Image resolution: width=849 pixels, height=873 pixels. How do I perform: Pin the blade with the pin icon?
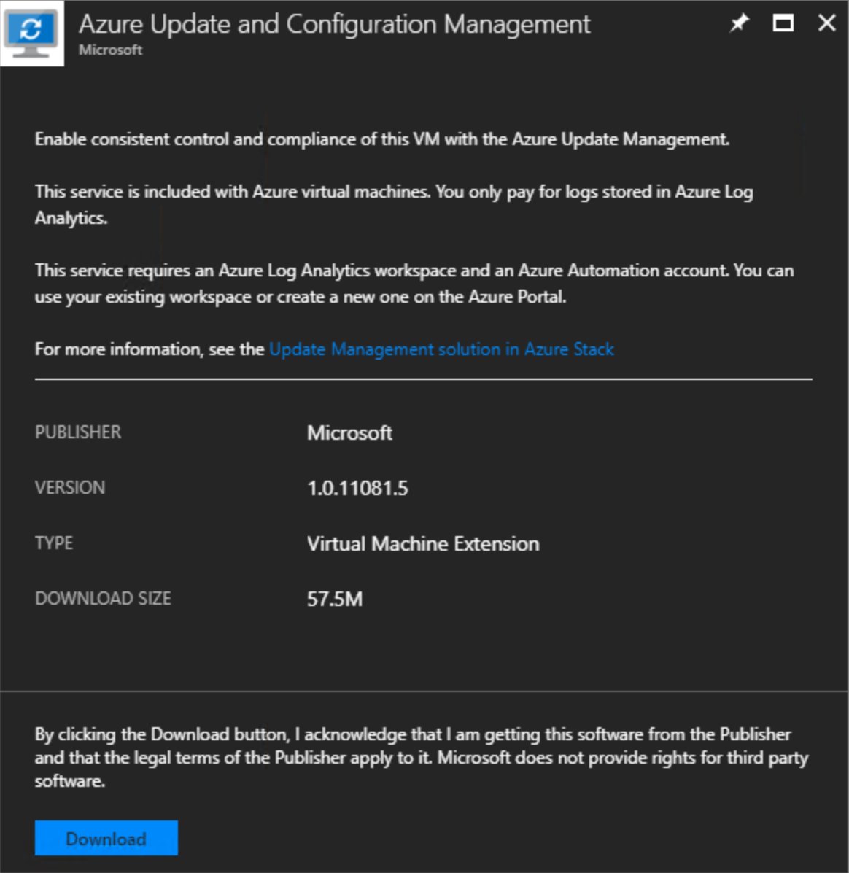(x=740, y=23)
